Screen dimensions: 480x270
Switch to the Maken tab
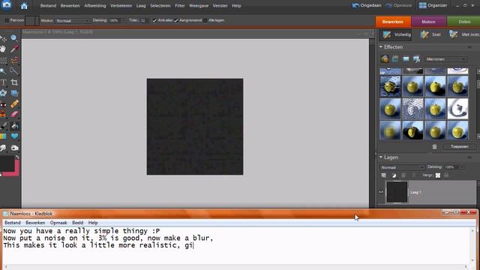pos(428,22)
